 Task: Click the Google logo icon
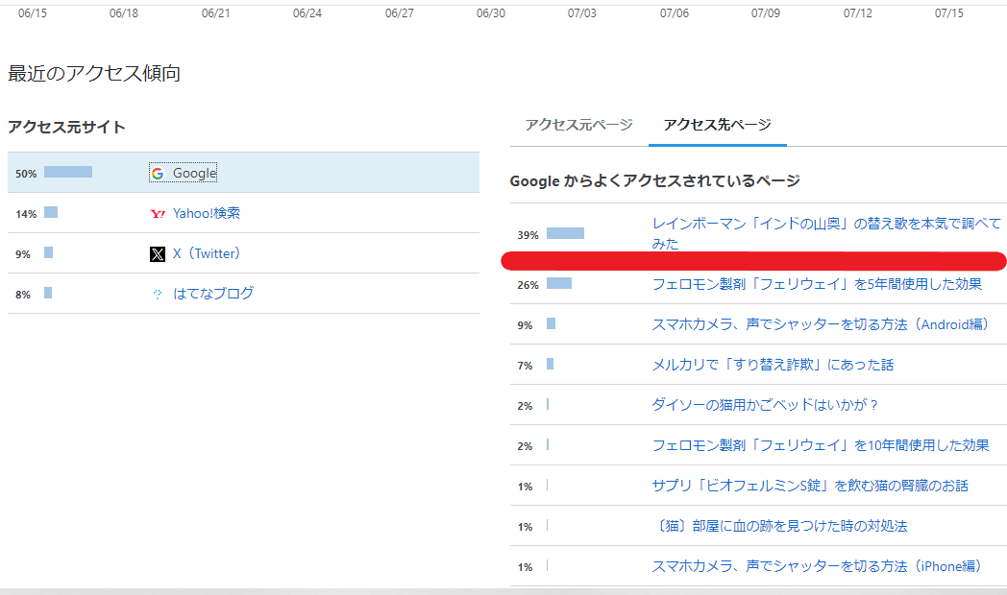point(158,174)
